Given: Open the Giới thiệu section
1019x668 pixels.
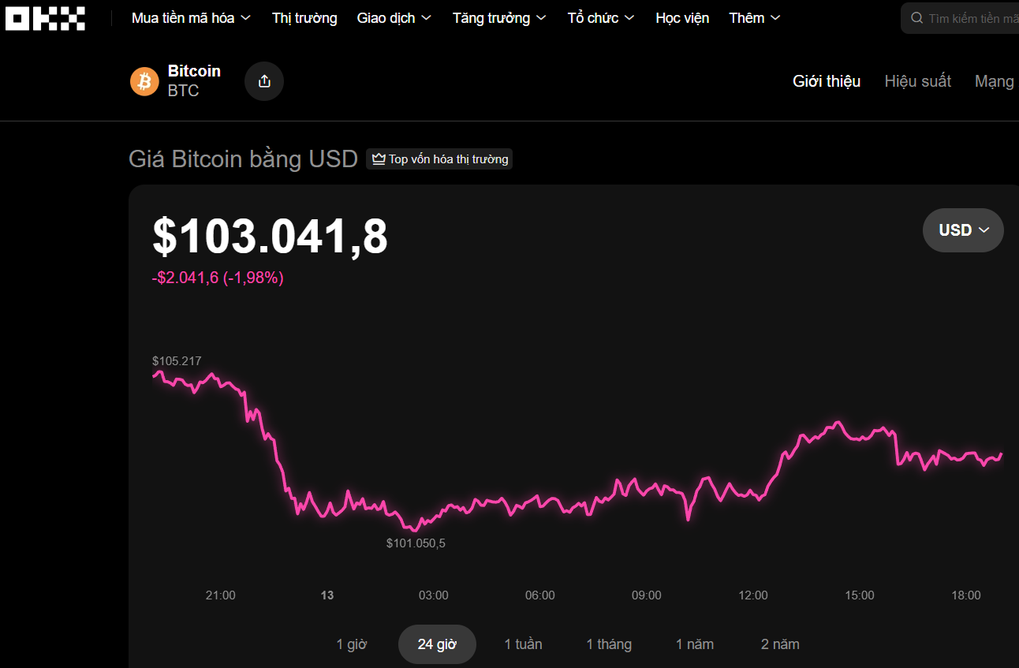Looking at the screenshot, I should 826,80.
